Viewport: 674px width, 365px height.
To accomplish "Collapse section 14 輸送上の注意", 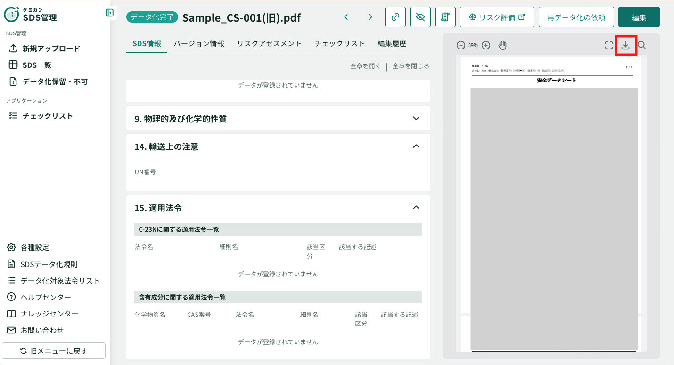I will click(x=416, y=146).
